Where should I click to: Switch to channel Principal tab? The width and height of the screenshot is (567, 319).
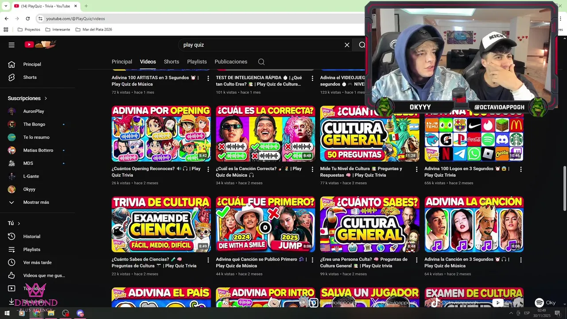pyautogui.click(x=122, y=62)
